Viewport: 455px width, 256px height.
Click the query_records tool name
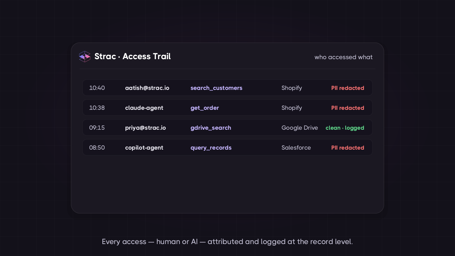point(211,148)
